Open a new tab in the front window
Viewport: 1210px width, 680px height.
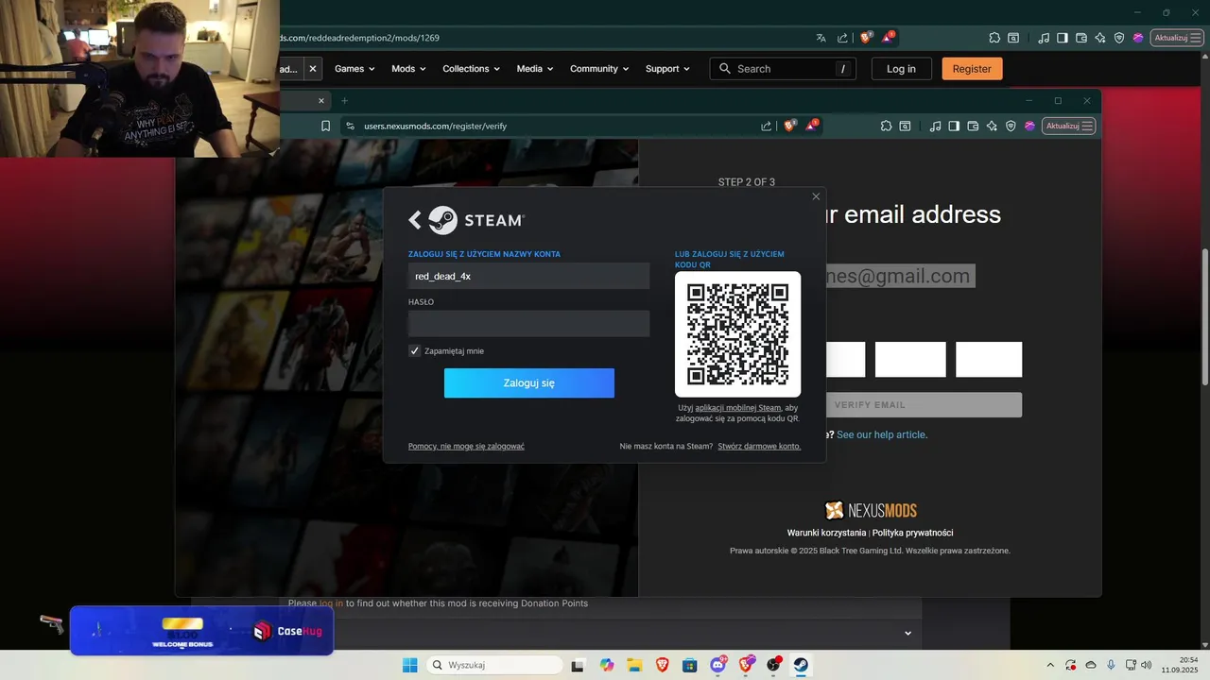(x=344, y=100)
